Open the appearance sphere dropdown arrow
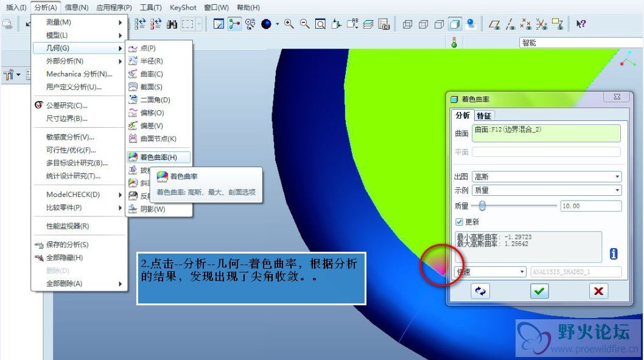The width and height of the screenshot is (644, 360). point(278,24)
